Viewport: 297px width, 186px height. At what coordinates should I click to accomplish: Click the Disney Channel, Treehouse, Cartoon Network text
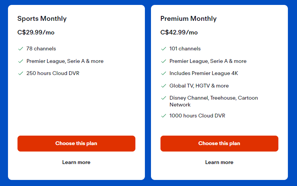[213, 101]
